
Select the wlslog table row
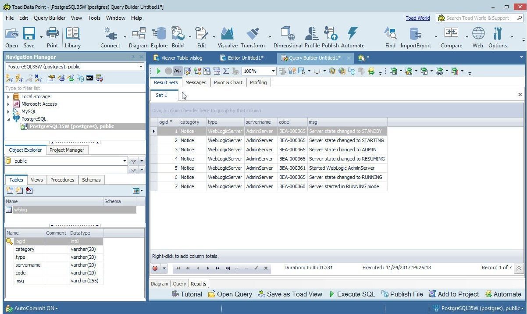[x=71, y=210]
